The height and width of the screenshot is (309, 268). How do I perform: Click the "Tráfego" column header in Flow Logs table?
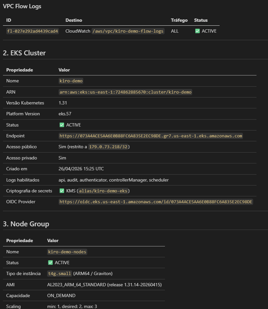tap(179, 20)
